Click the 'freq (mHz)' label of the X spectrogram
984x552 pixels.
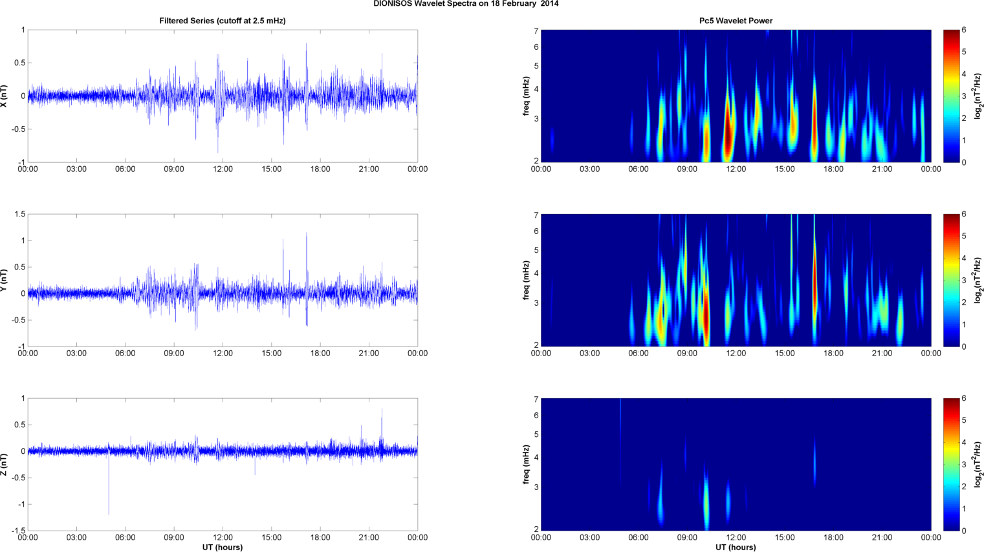point(527,96)
